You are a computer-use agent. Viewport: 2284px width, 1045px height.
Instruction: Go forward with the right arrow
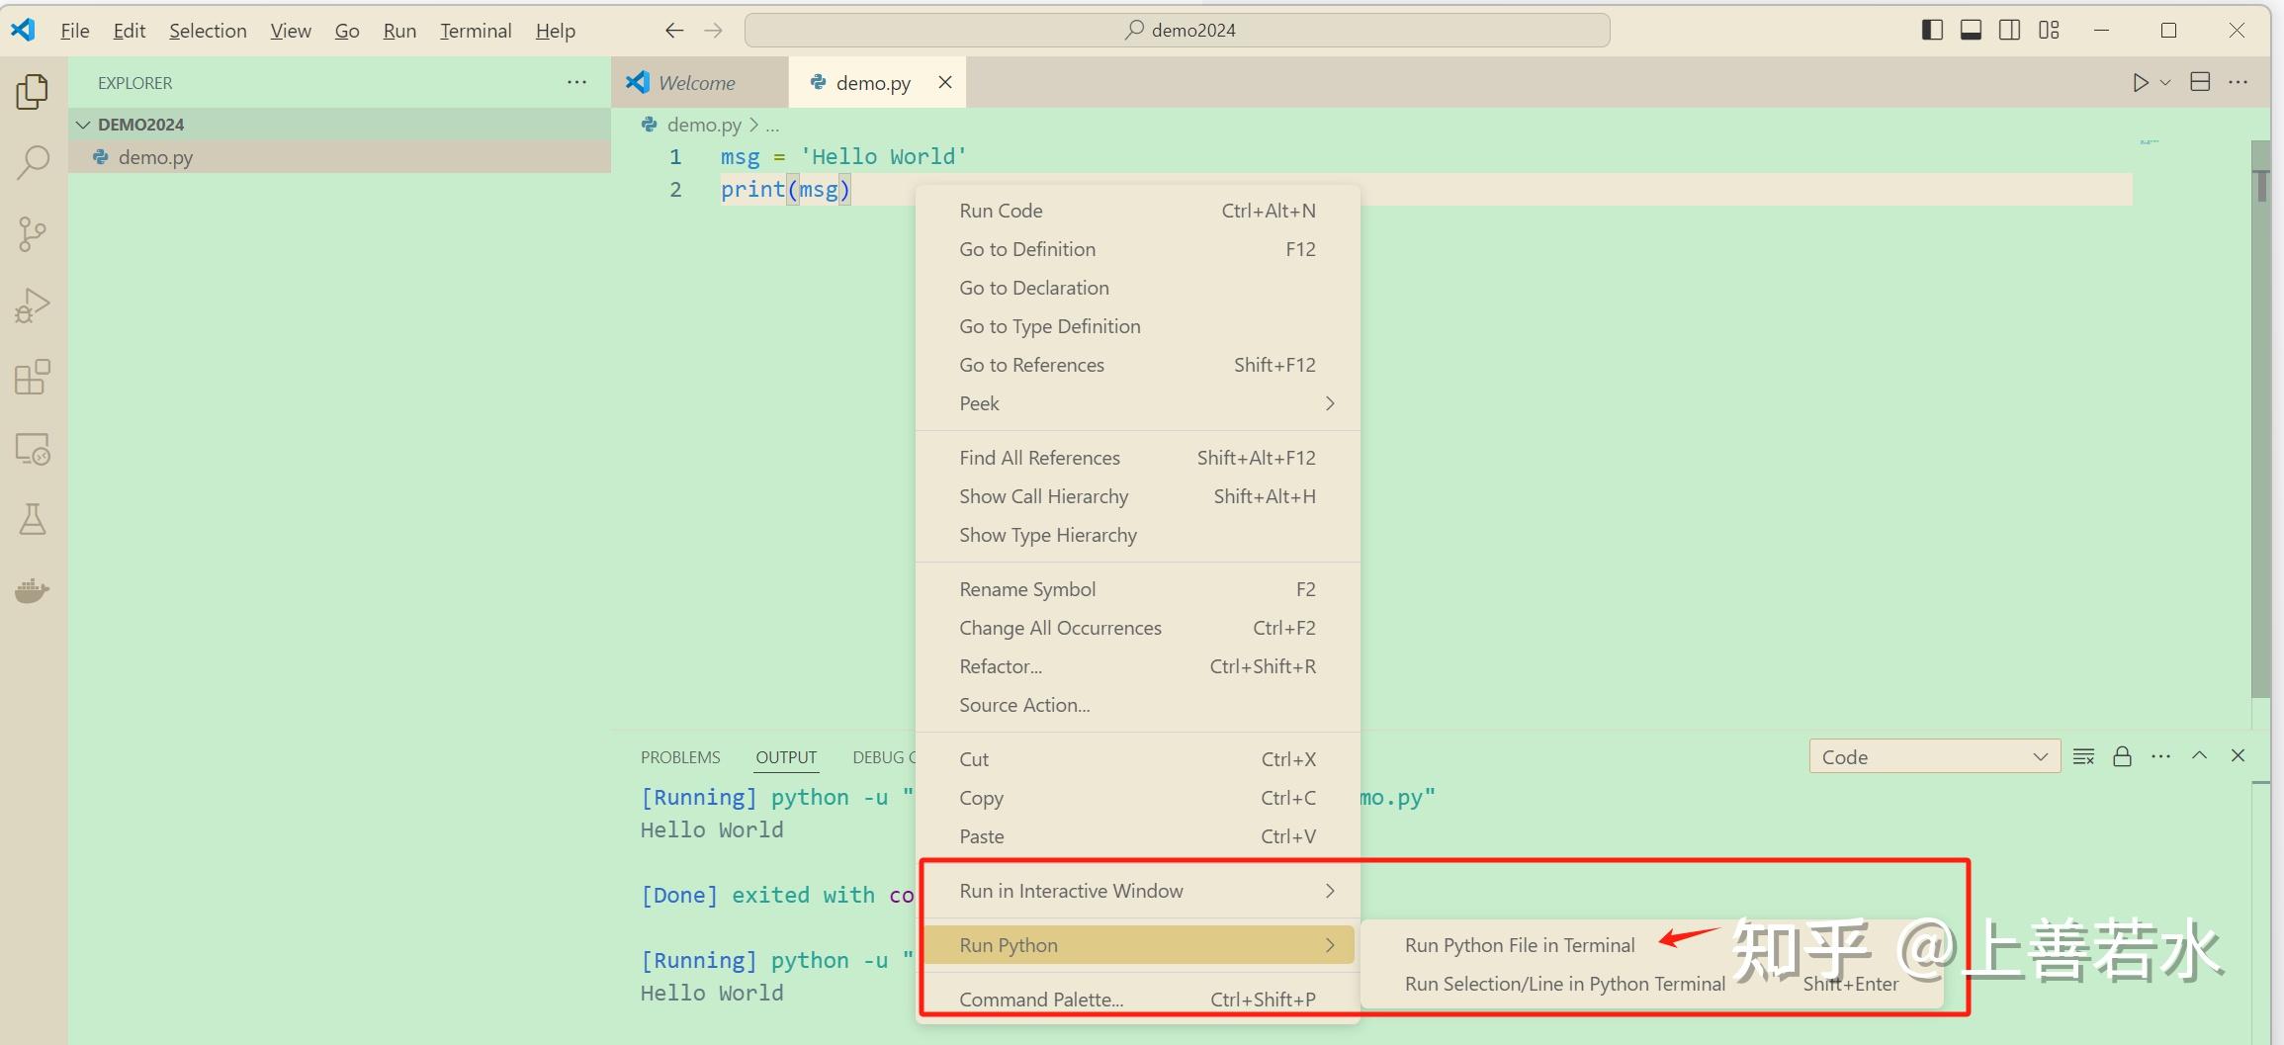pyautogui.click(x=713, y=31)
